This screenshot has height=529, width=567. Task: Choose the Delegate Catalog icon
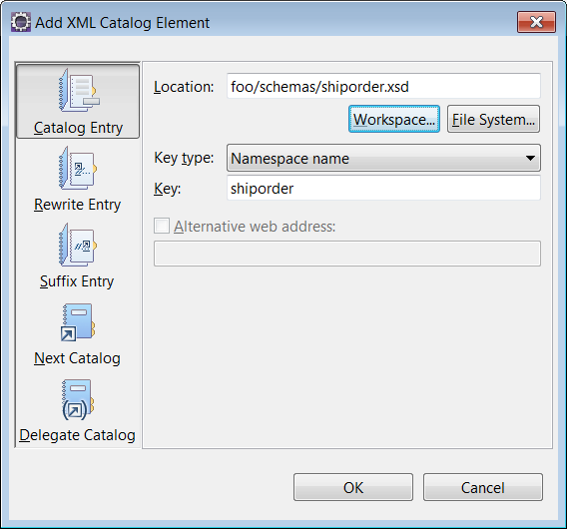(x=78, y=399)
